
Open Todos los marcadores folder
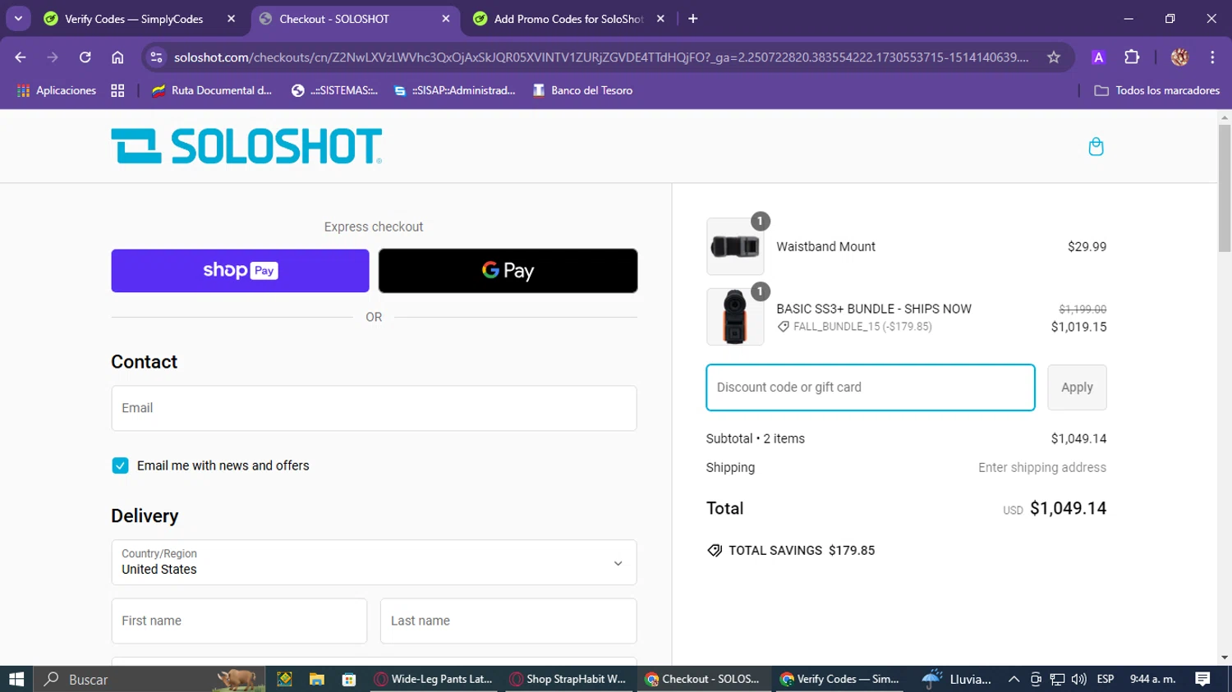point(1157,90)
